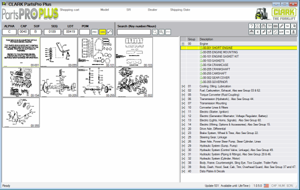Click the Search key number/noun field

tap(134, 32)
